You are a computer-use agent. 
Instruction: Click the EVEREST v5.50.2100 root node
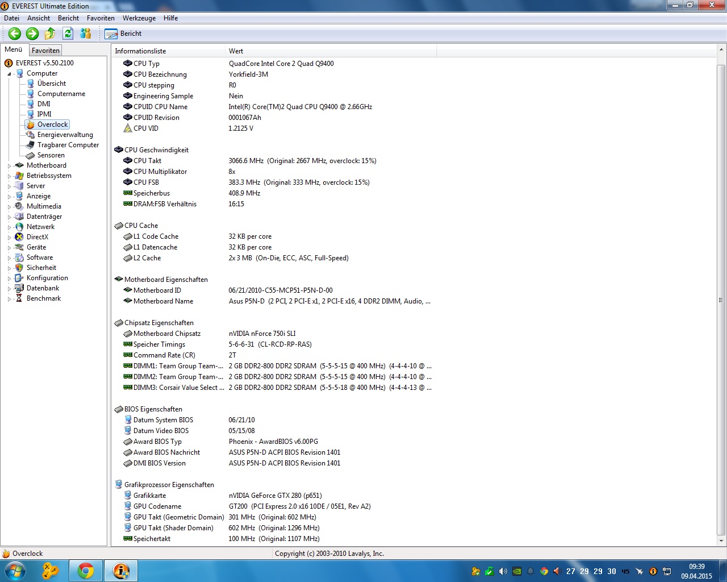44,63
